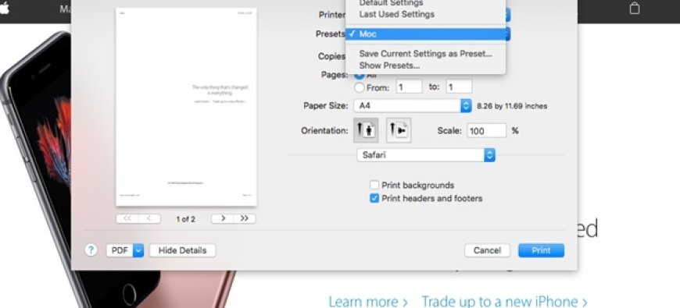Enable Print backgrounds checkbox

[374, 185]
